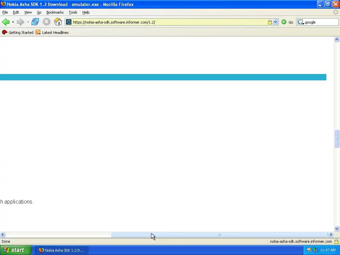Click the status bar padlock security icon
340x255 pixels.
[336, 241]
